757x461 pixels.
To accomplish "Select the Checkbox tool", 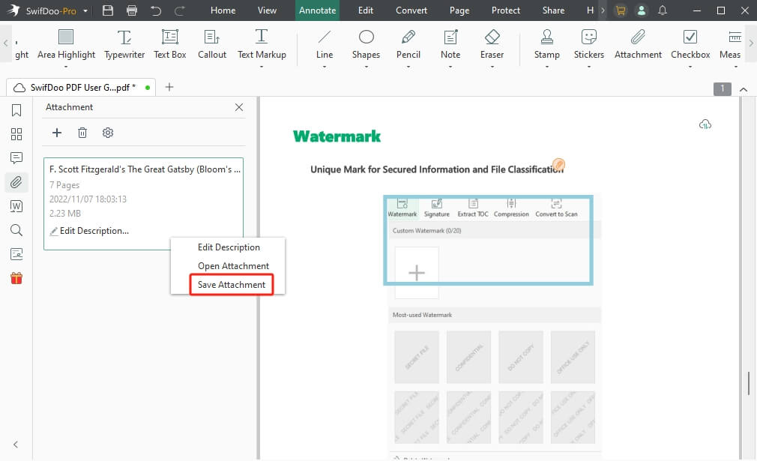I will [690, 44].
